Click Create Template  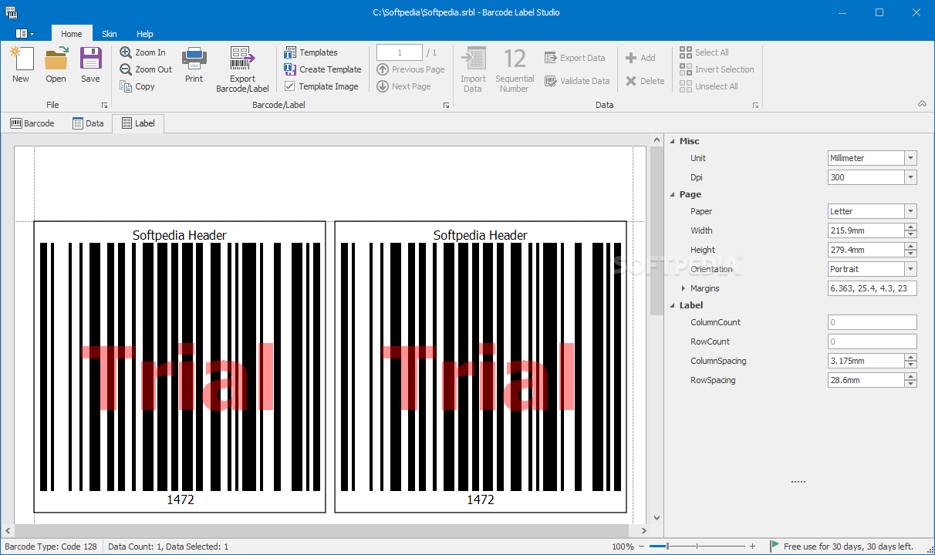coord(322,69)
